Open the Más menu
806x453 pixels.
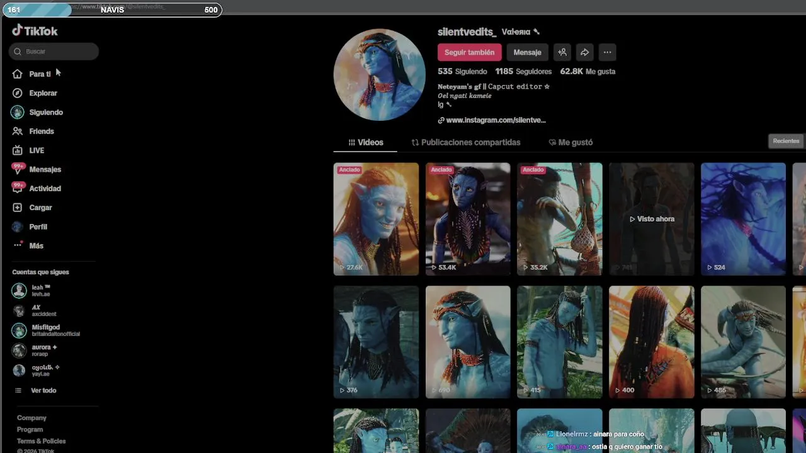pos(36,246)
